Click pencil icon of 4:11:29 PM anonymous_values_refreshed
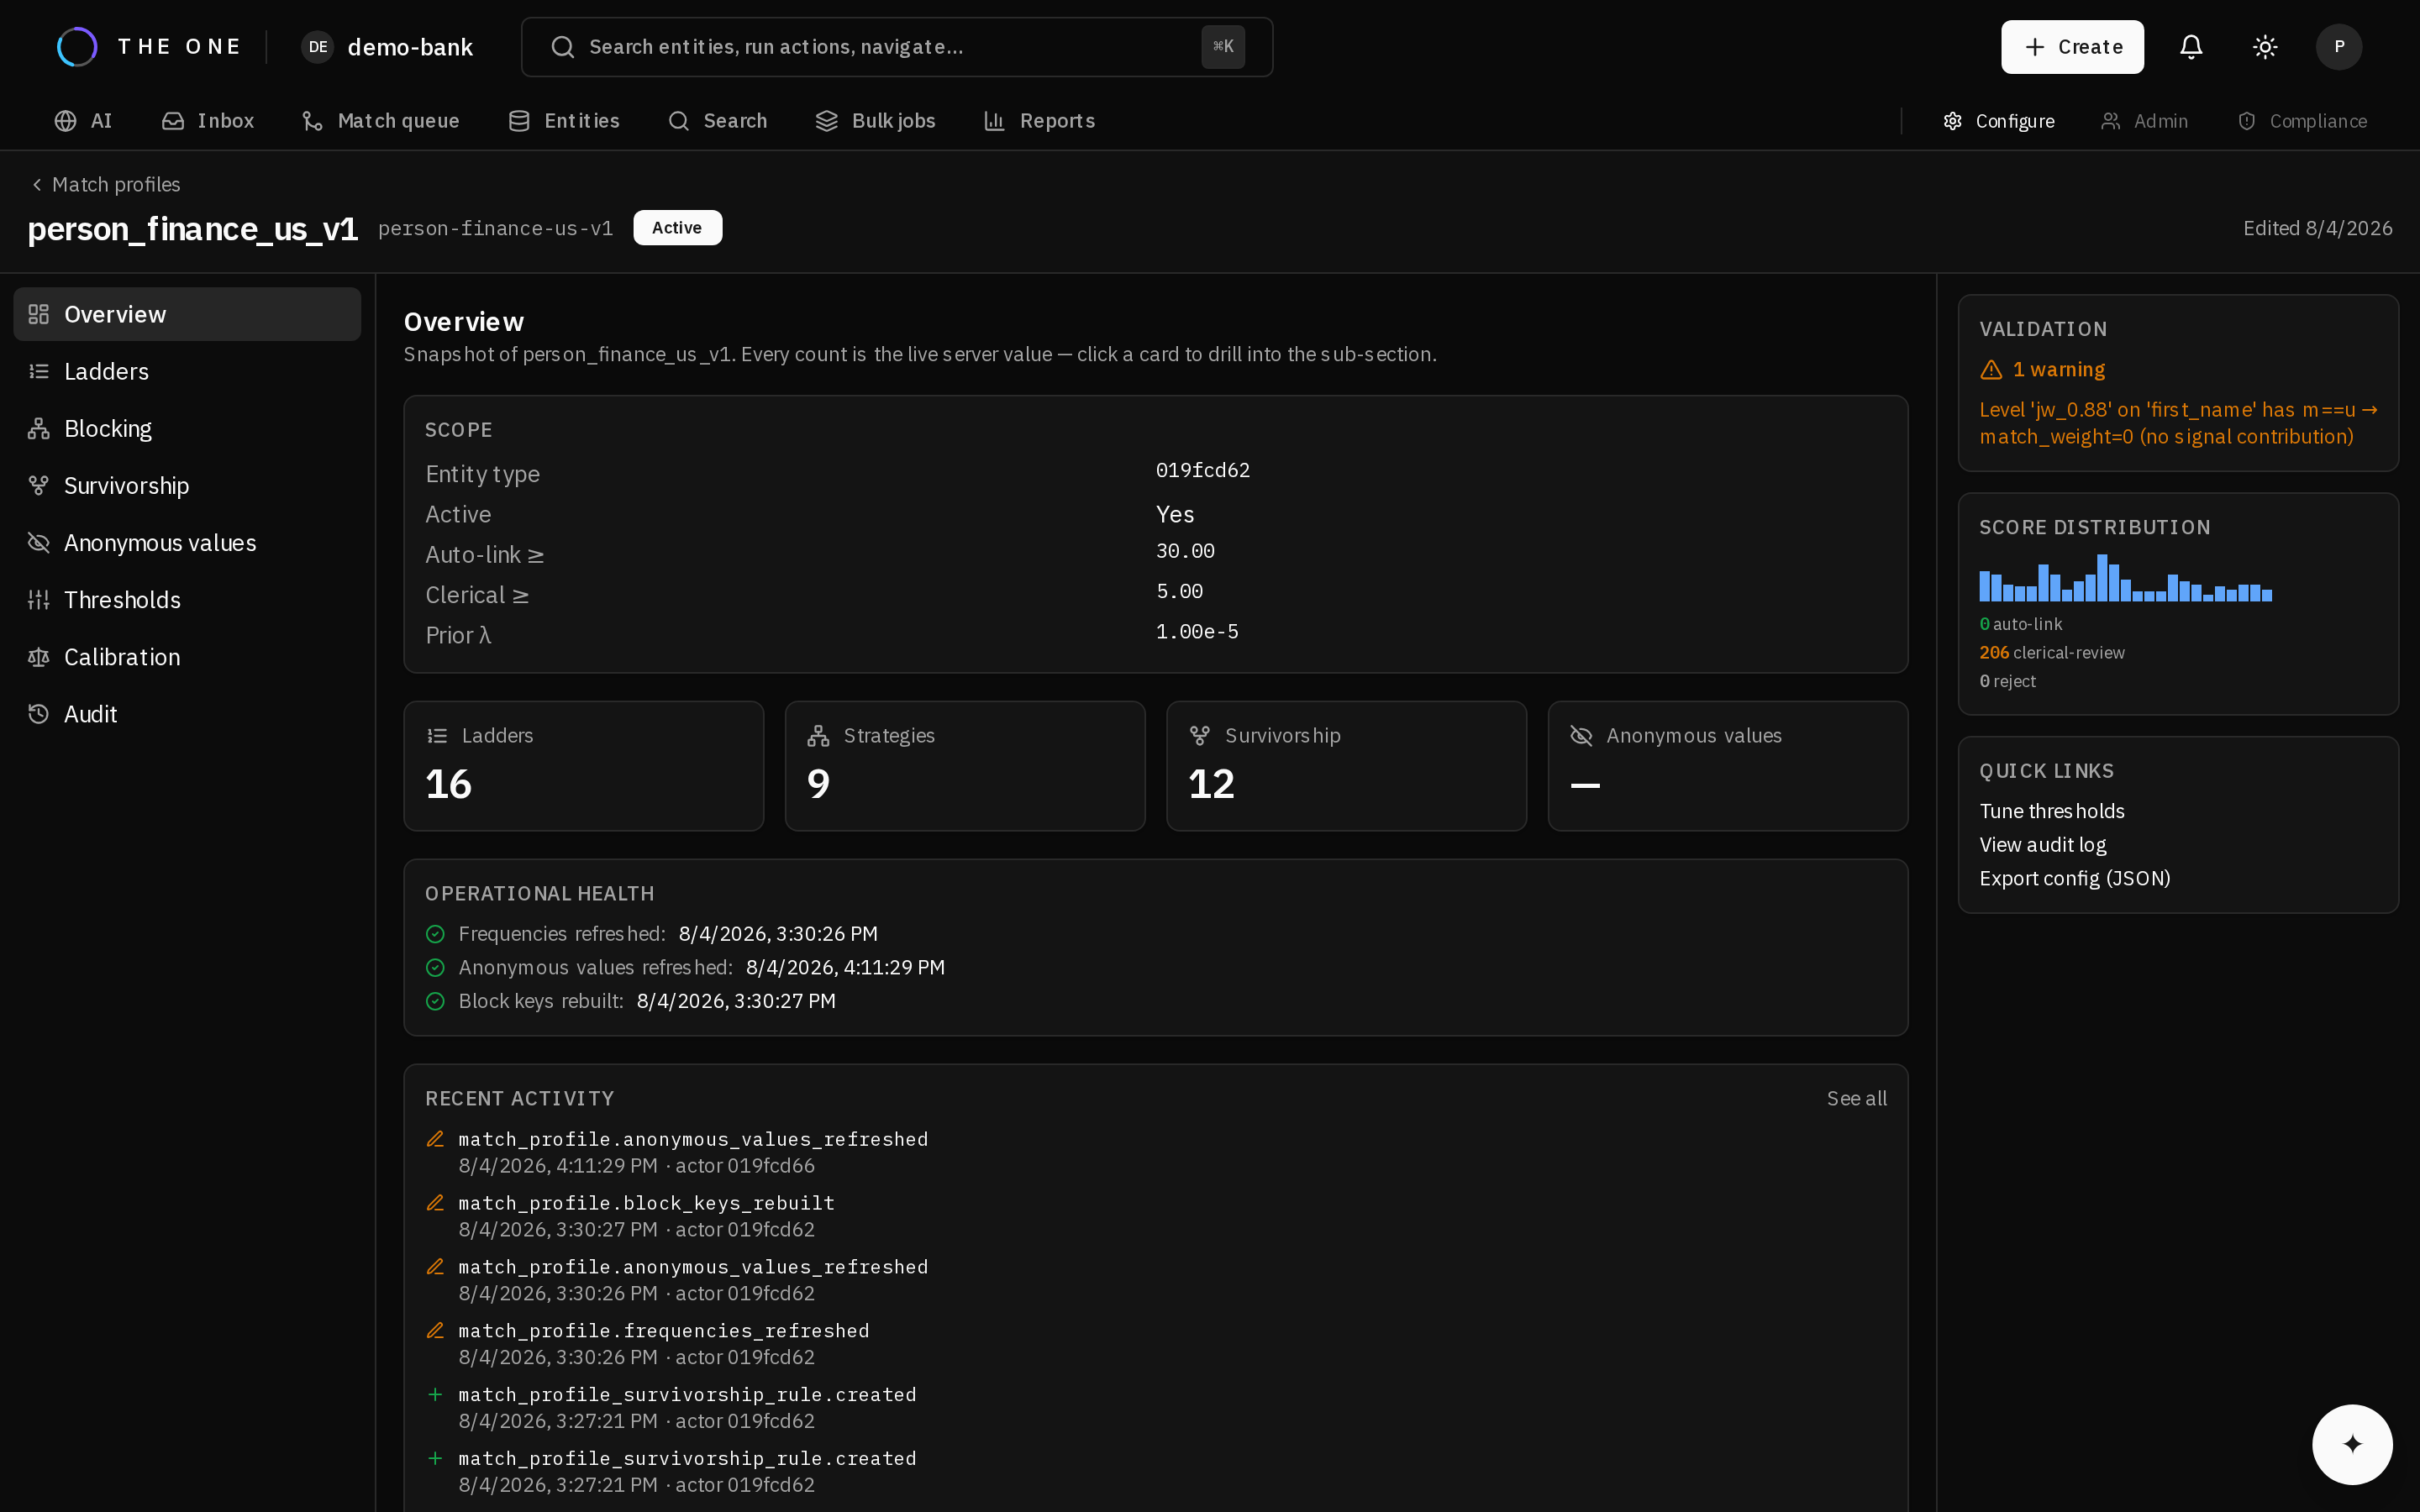 coord(435,1139)
